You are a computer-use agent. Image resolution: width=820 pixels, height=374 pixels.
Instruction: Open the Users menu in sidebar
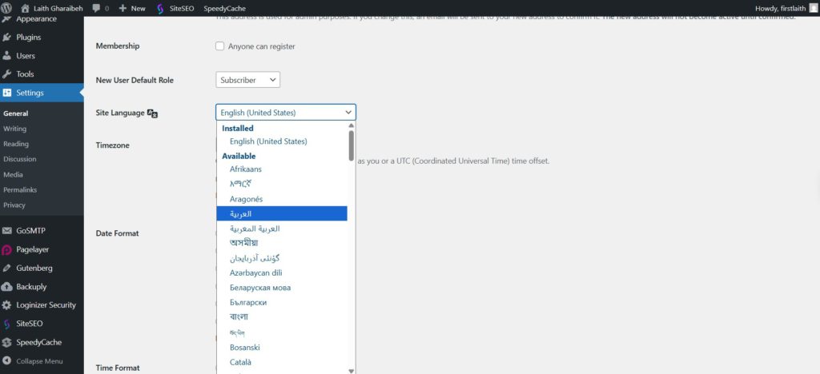26,56
